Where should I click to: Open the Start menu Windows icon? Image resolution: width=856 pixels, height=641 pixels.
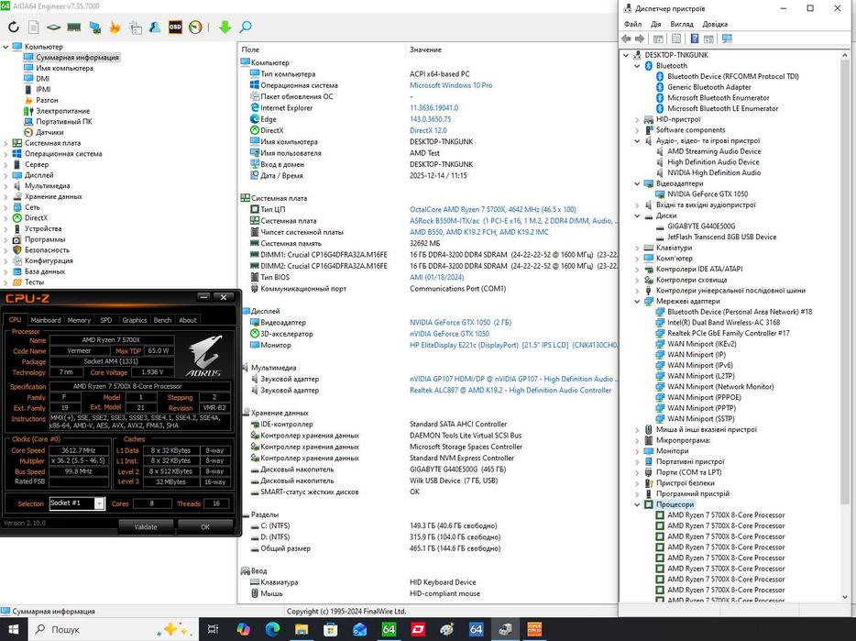[x=13, y=629]
